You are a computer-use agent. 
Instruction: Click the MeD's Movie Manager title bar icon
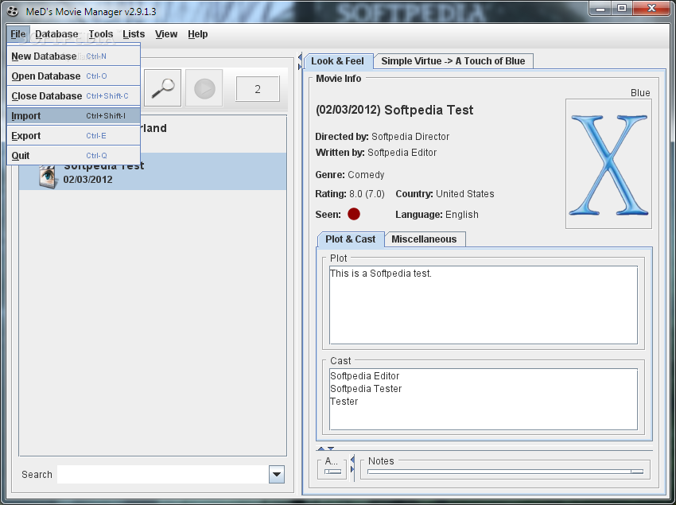[13, 11]
